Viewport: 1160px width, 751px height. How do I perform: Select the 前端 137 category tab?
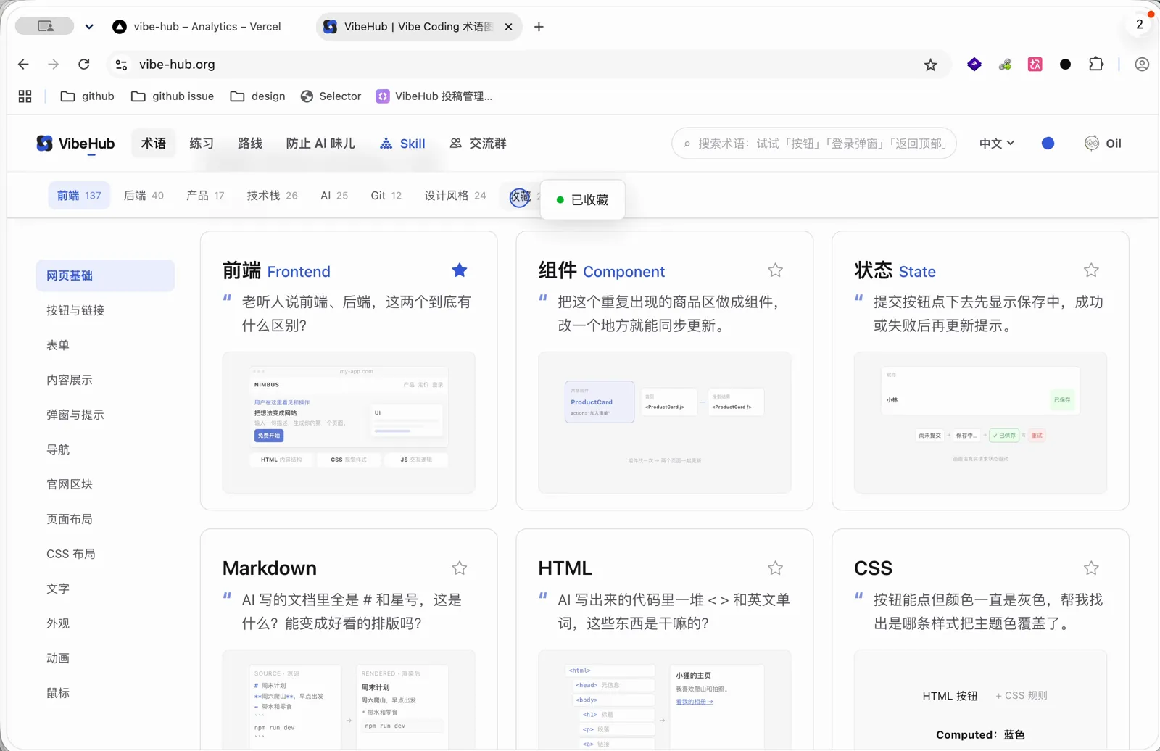(x=79, y=196)
